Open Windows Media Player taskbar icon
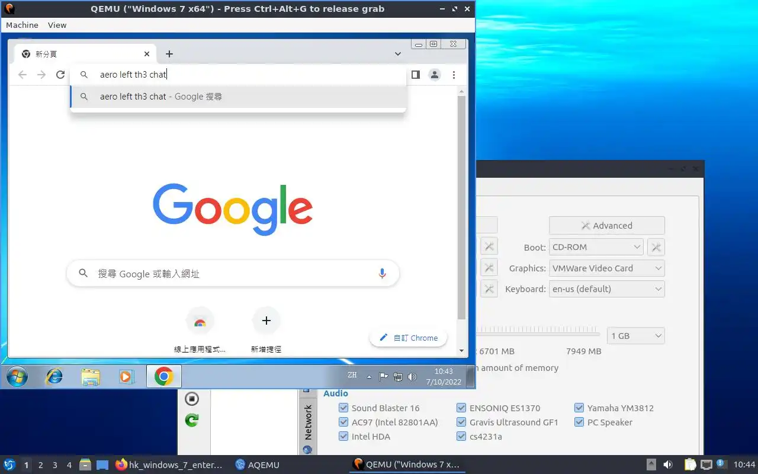The image size is (758, 474). click(126, 376)
